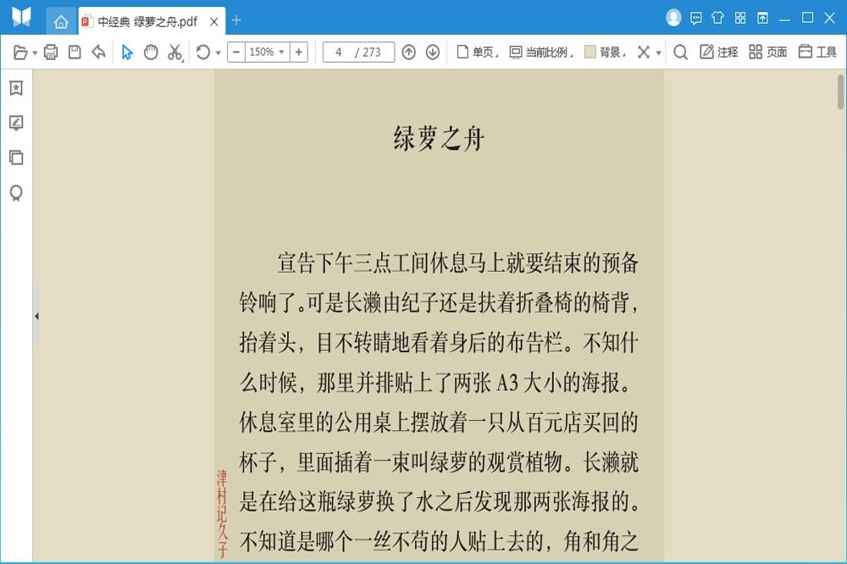The image size is (847, 564).
Task: Open the 单页 page layout dropdown
Action: tap(477, 53)
